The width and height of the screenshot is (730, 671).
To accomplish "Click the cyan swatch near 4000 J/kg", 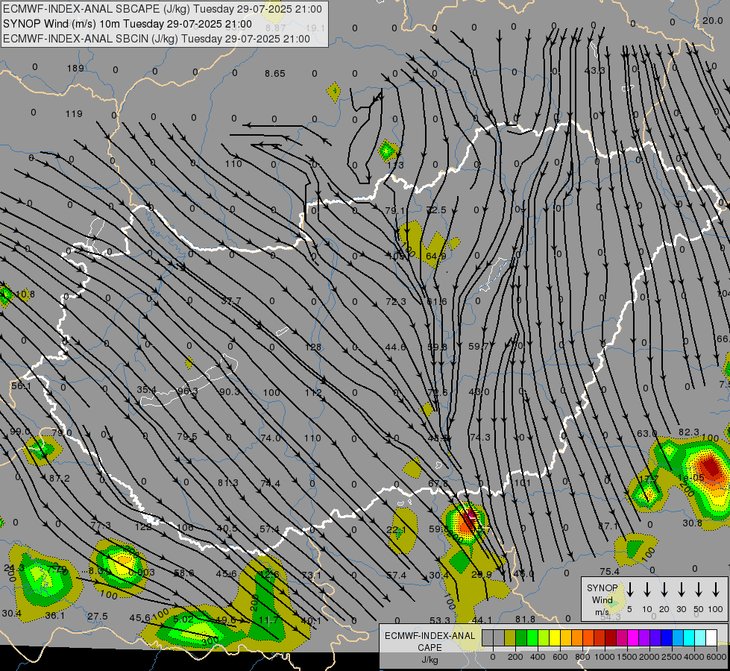I will click(x=688, y=638).
